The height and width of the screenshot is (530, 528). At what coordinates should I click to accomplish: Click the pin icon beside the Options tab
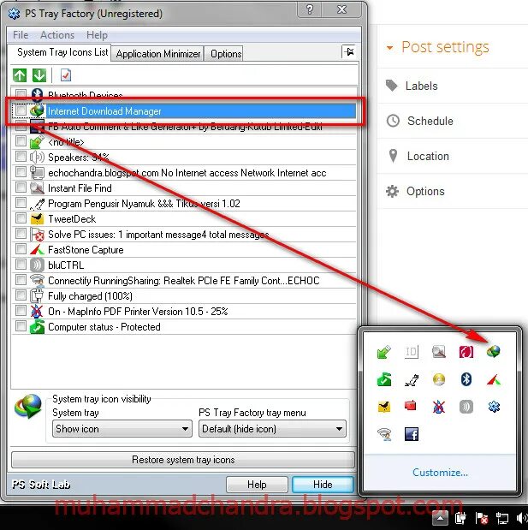click(x=348, y=52)
